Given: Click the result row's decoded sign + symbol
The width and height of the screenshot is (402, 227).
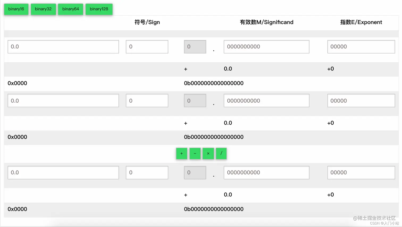Looking at the screenshot, I should pyautogui.click(x=186, y=195).
